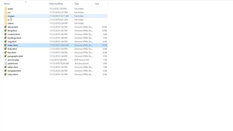Viewport: 233px width, 131px height.
Task: Select the file name headings.html
Action: click(x=15, y=38)
